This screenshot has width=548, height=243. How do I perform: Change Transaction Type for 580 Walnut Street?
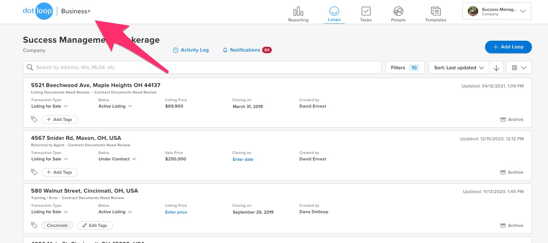[50, 212]
